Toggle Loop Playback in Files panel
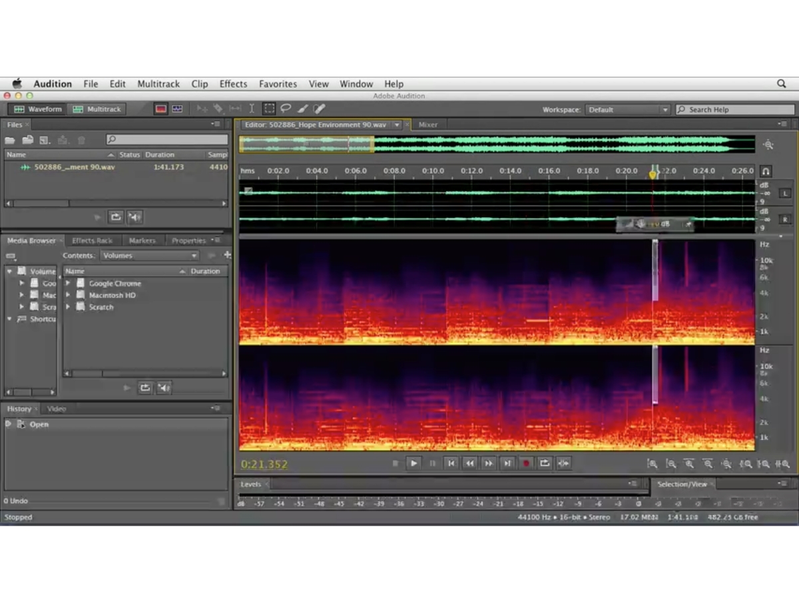 (116, 217)
